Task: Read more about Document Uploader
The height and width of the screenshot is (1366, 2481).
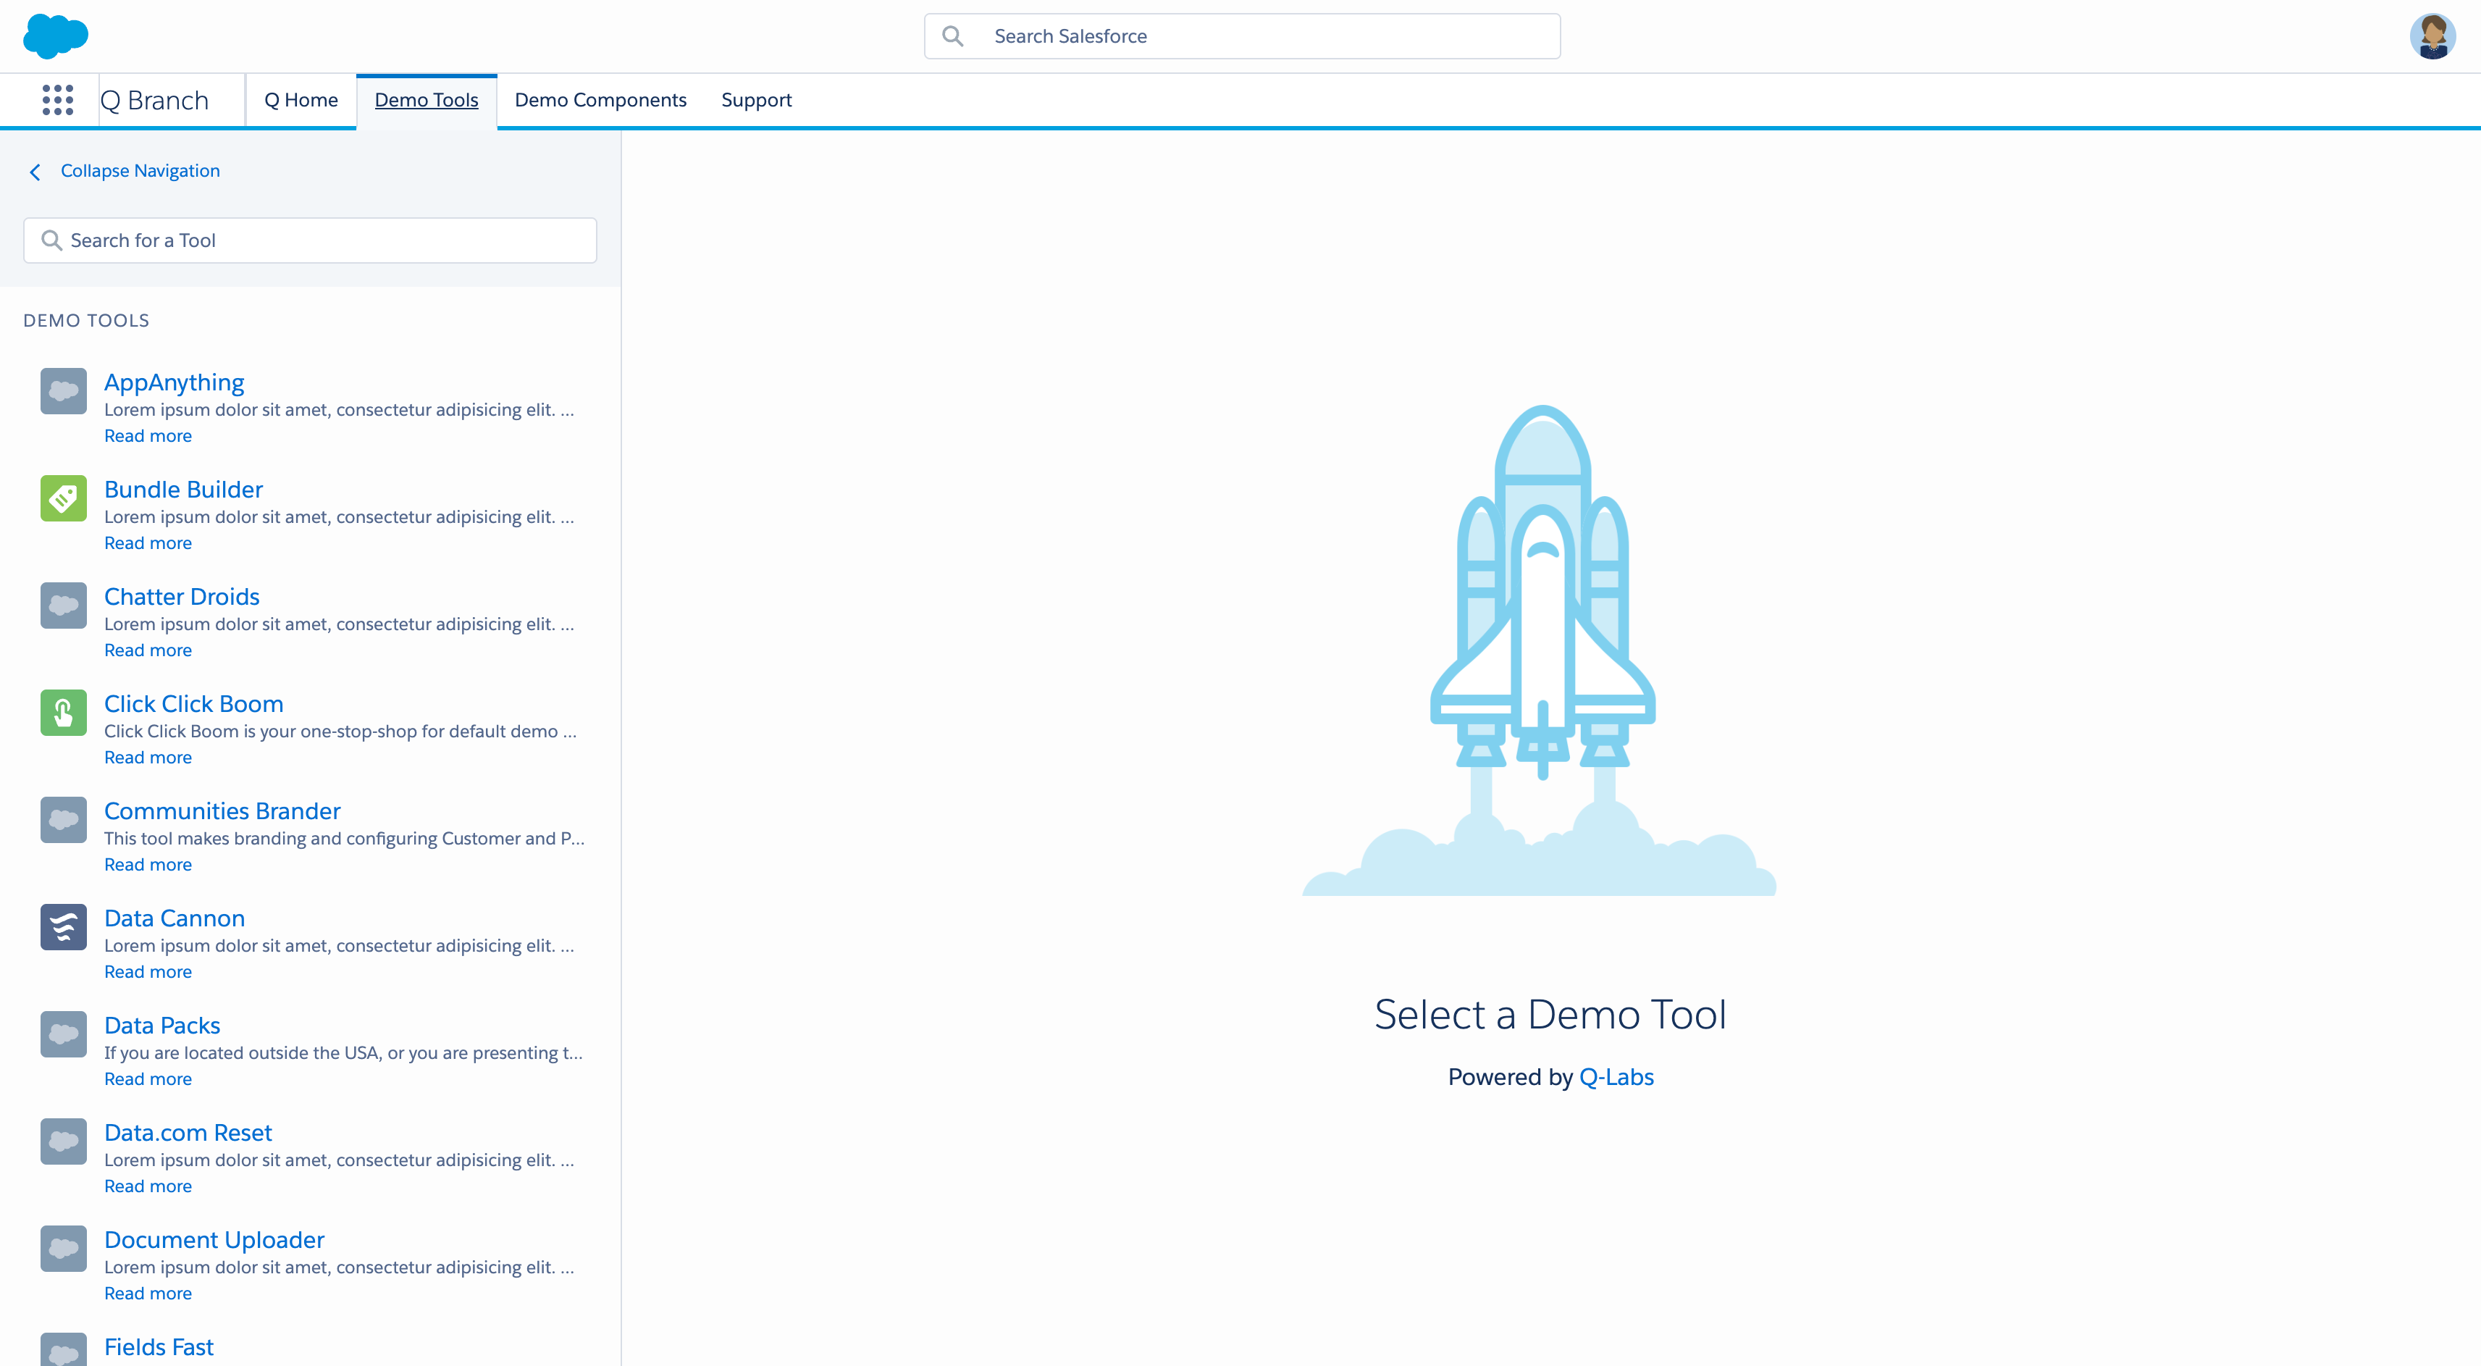Action: (148, 1293)
